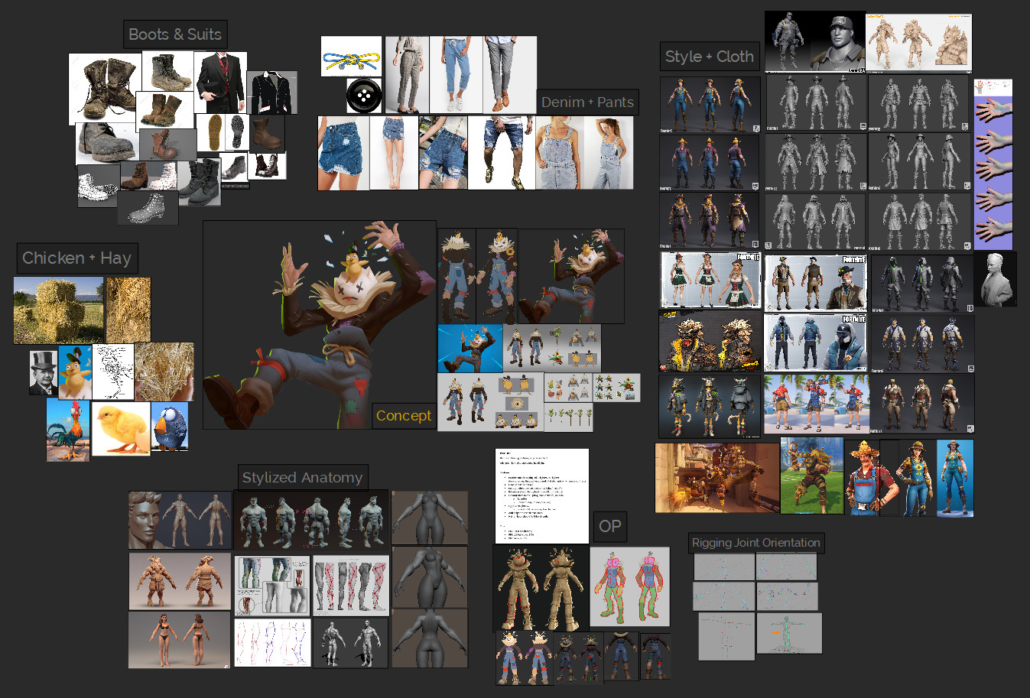Select the yellow cartoon duck on blue background

[x=75, y=372]
